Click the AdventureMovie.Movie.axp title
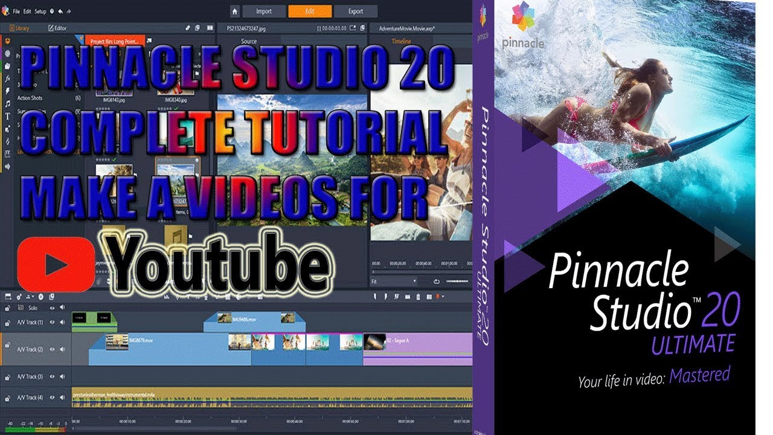The image size is (773, 435). point(406,28)
